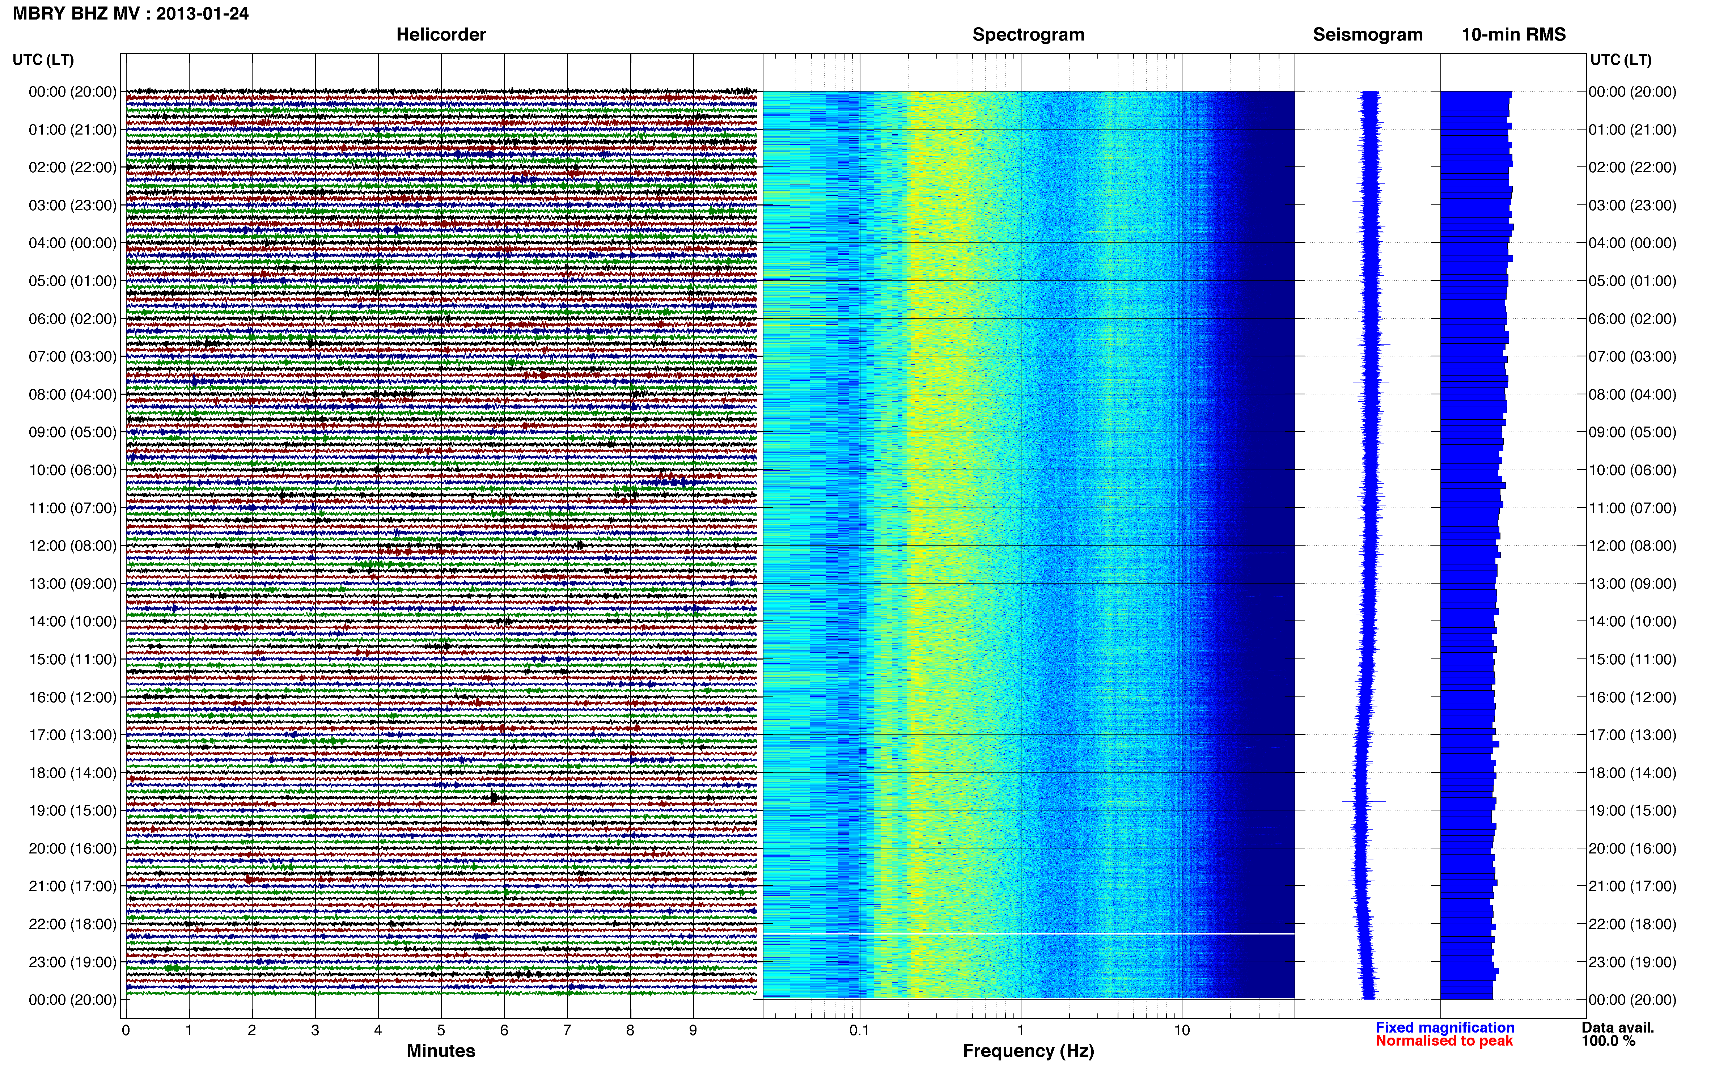Click the left '17:00 (13:00)' time label
This screenshot has height=1072, width=1715.
tap(72, 735)
